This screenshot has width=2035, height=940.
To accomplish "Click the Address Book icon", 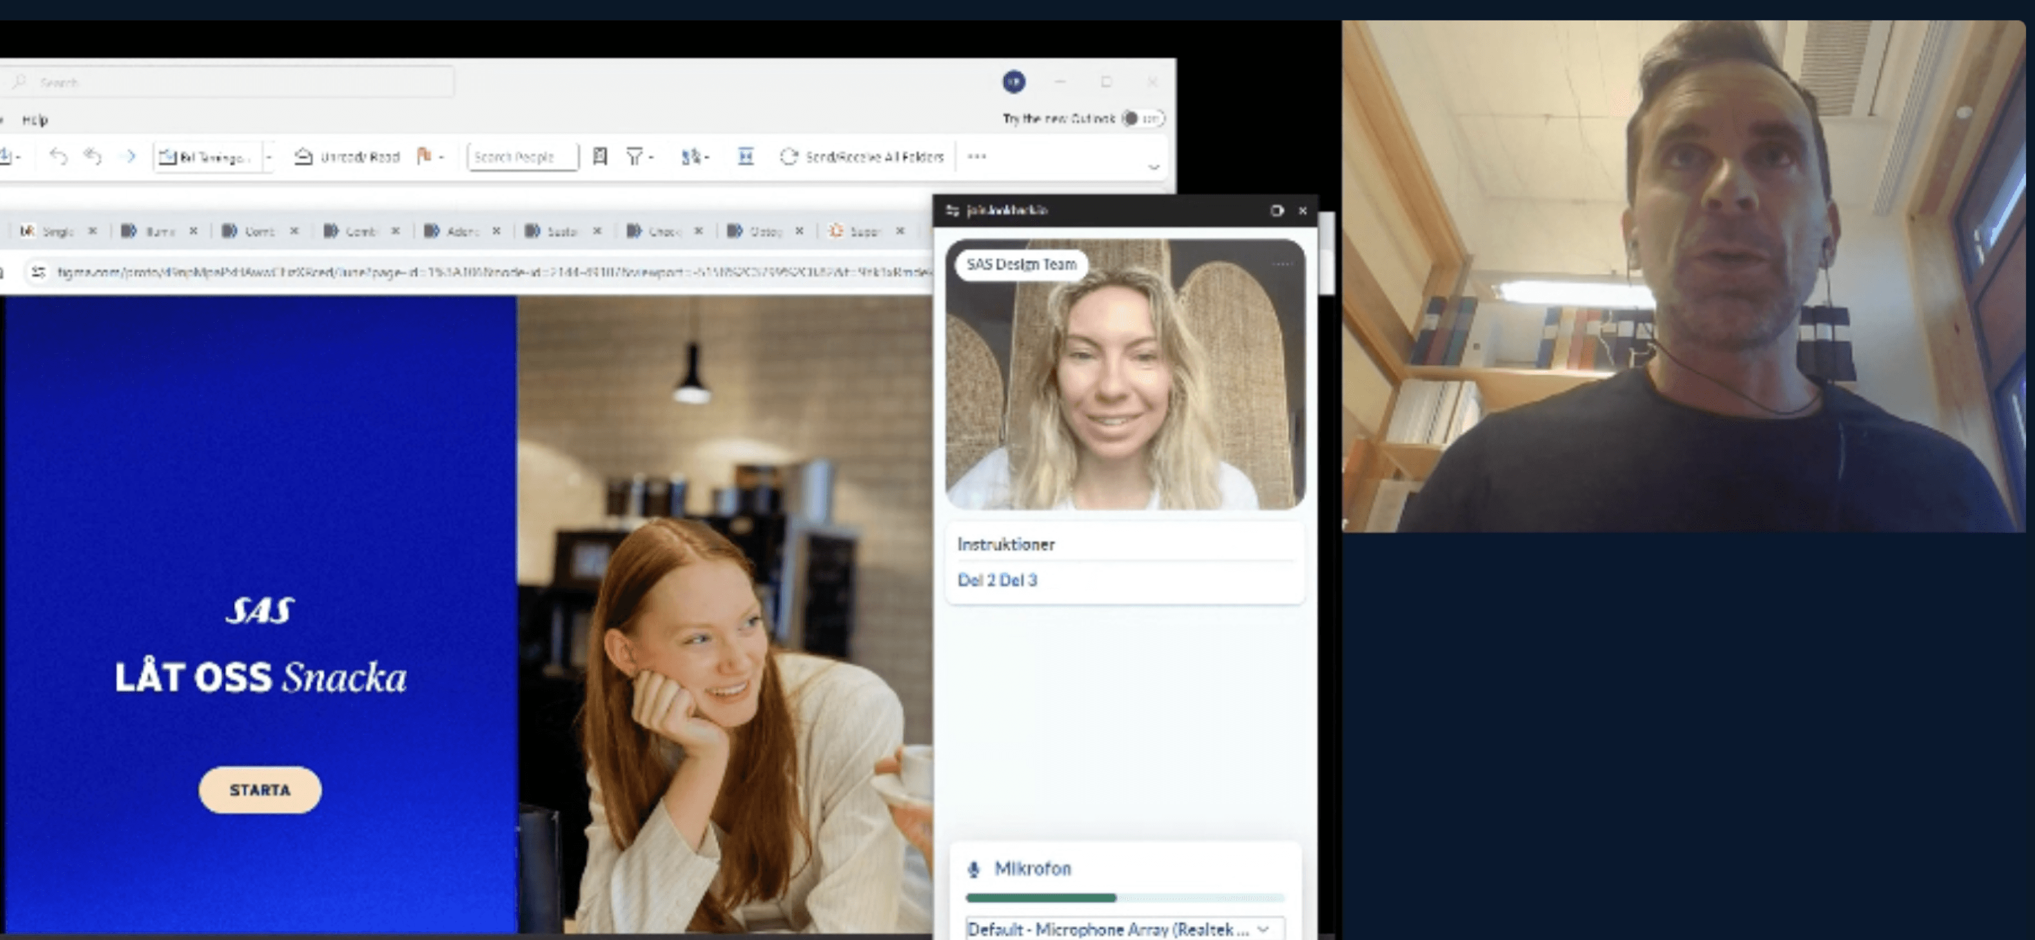I will click(599, 157).
